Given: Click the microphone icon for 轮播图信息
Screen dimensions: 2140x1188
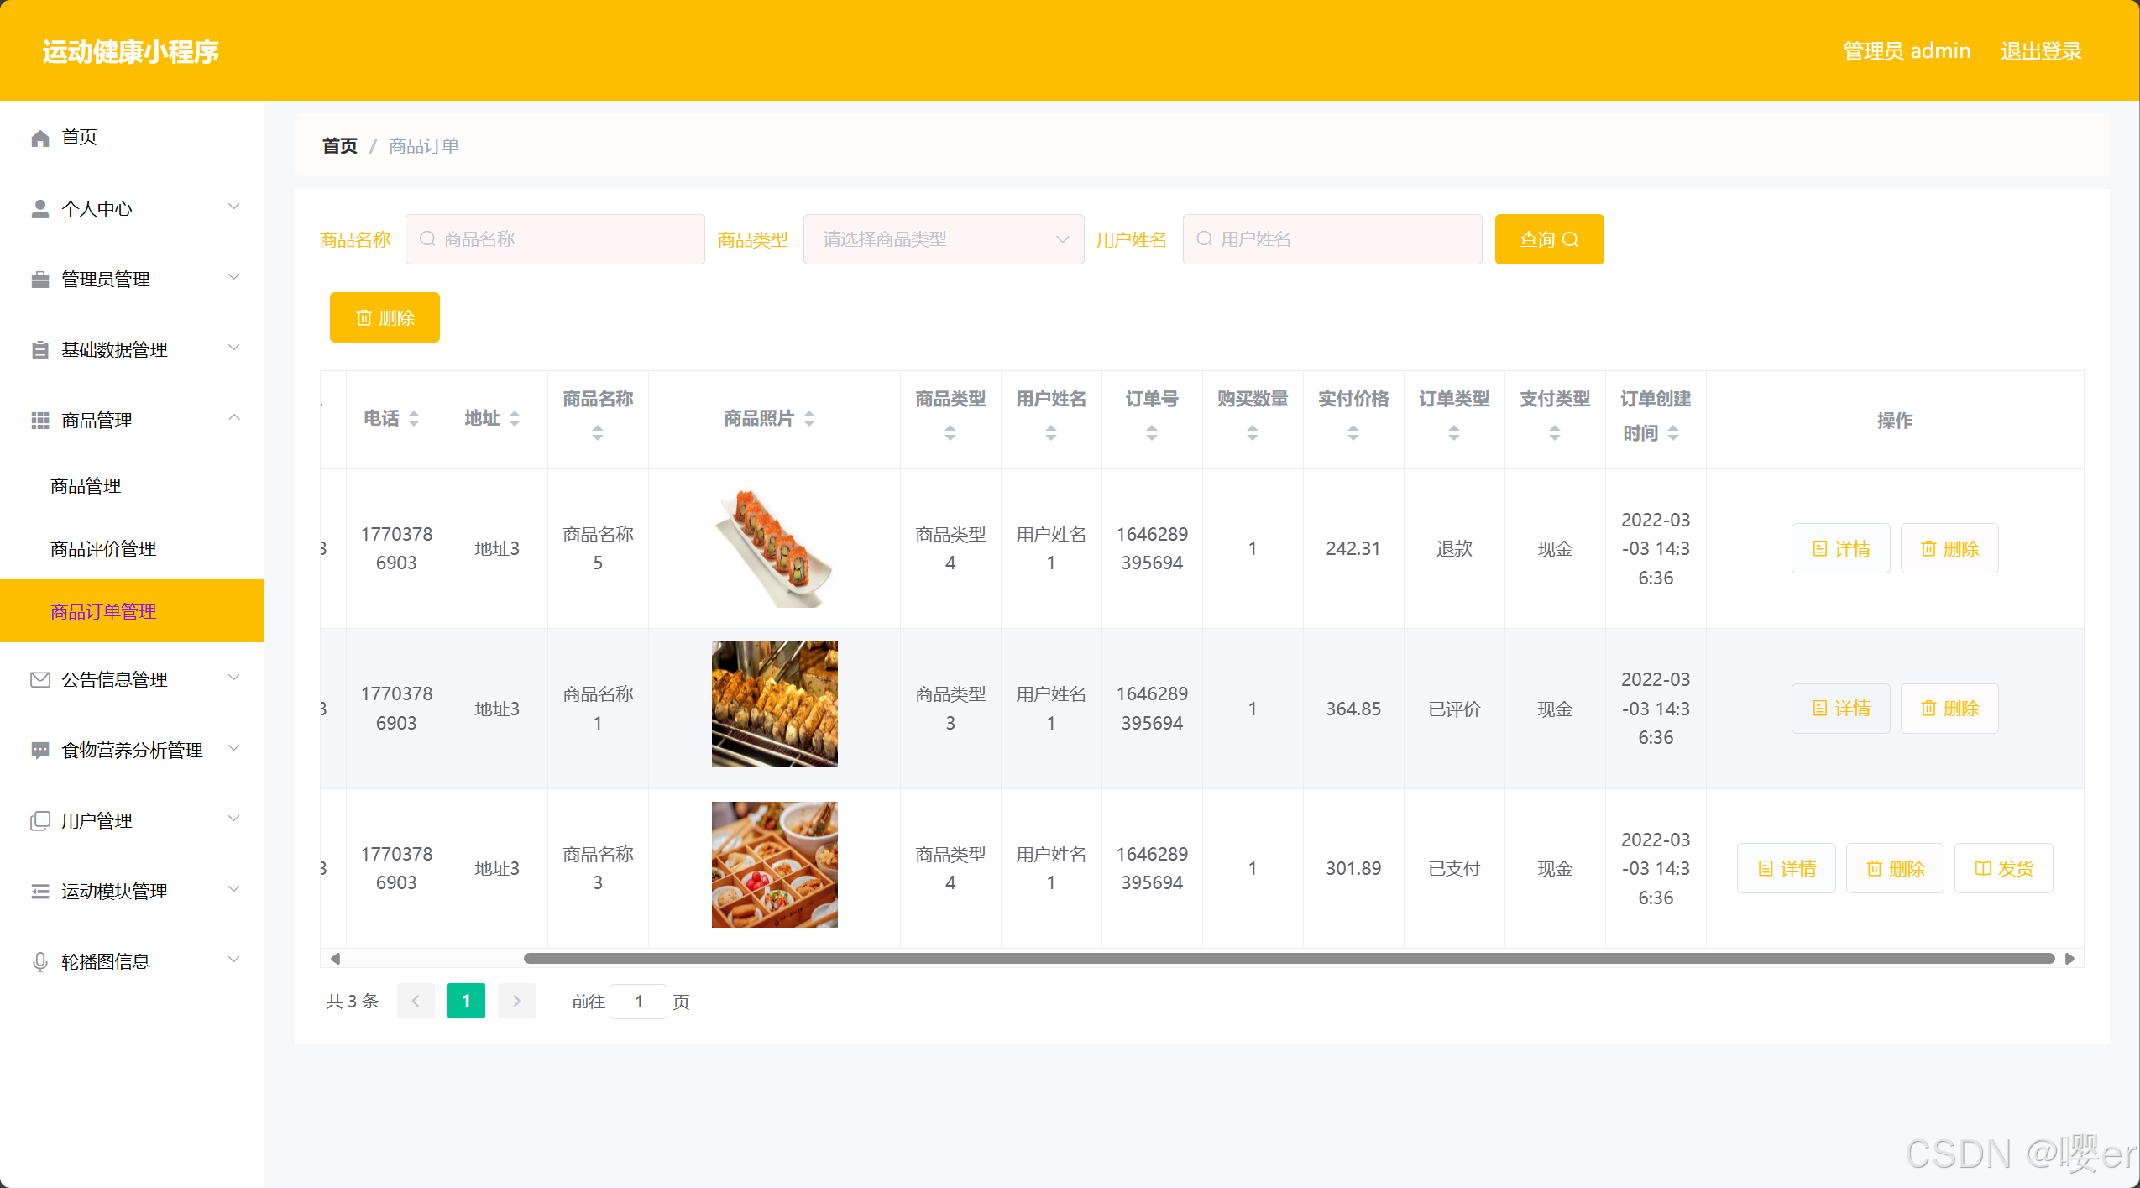Looking at the screenshot, I should point(40,961).
